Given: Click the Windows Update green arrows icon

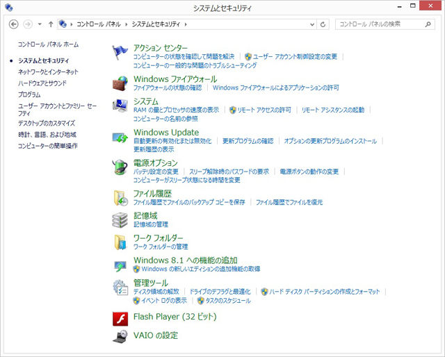Looking at the screenshot, I should point(120,138).
